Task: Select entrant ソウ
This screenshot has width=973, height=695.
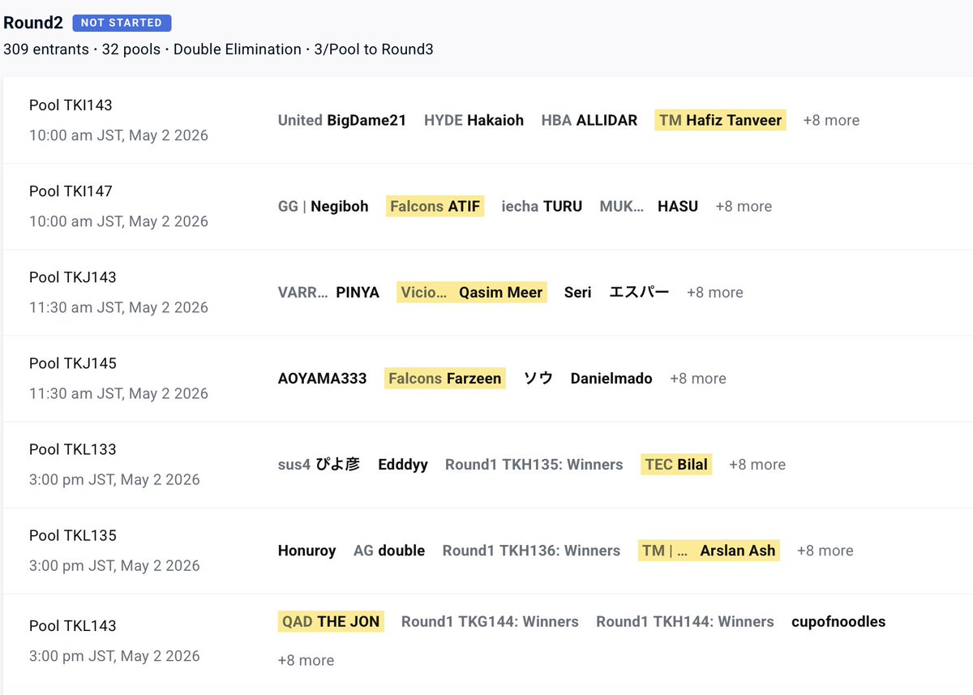Action: [538, 378]
